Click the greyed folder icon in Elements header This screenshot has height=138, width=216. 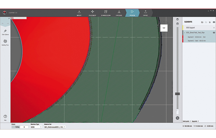tap(206, 22)
